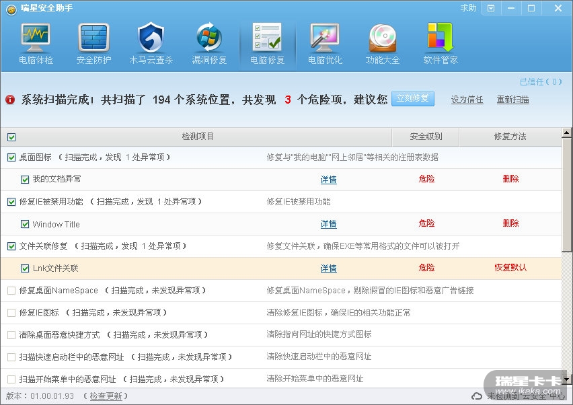This screenshot has height=405, width=573.
Task: Uncheck the 我的文档异常 checkbox
Action: [x=25, y=180]
